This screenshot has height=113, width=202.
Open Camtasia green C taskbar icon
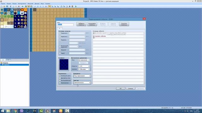(41, 111)
